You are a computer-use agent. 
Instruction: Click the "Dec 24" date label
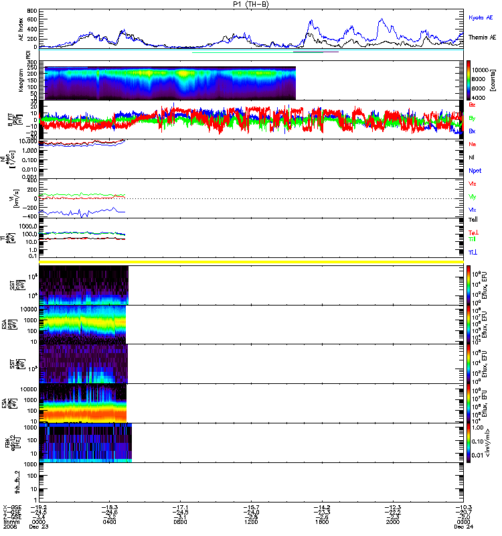pos(463,527)
